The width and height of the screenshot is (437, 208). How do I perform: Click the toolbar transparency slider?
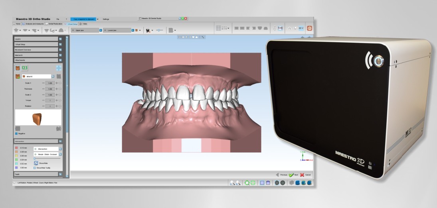[x=159, y=30]
